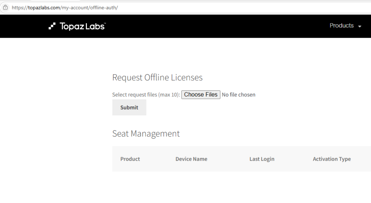This screenshot has height=203, width=371.
Task: Expand the Products dropdown arrow
Action: click(x=360, y=26)
